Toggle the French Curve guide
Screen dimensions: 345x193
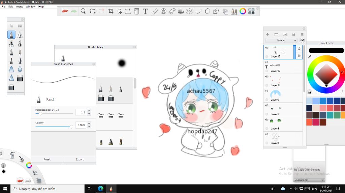(172, 11)
